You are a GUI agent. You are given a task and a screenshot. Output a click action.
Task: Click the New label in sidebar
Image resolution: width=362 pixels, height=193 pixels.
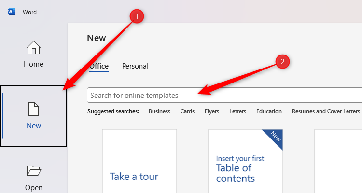pyautogui.click(x=34, y=126)
